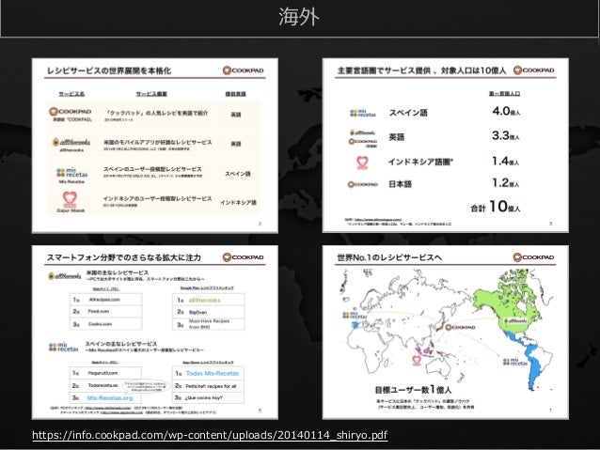Click allthecooks logo beside 英語 row

(x=363, y=132)
